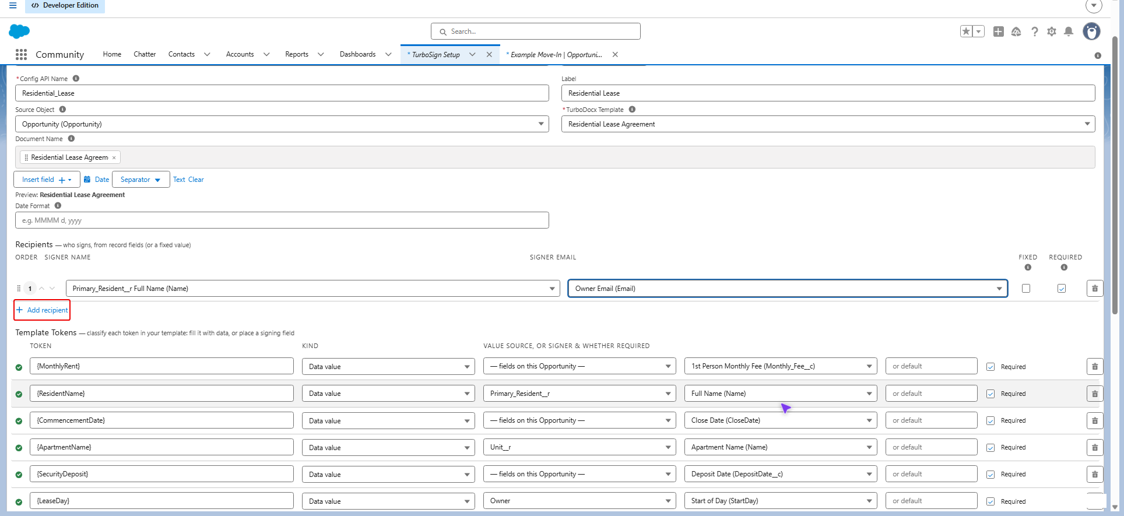Delete the recipient row with trash icon
1124x516 pixels.
(x=1095, y=289)
